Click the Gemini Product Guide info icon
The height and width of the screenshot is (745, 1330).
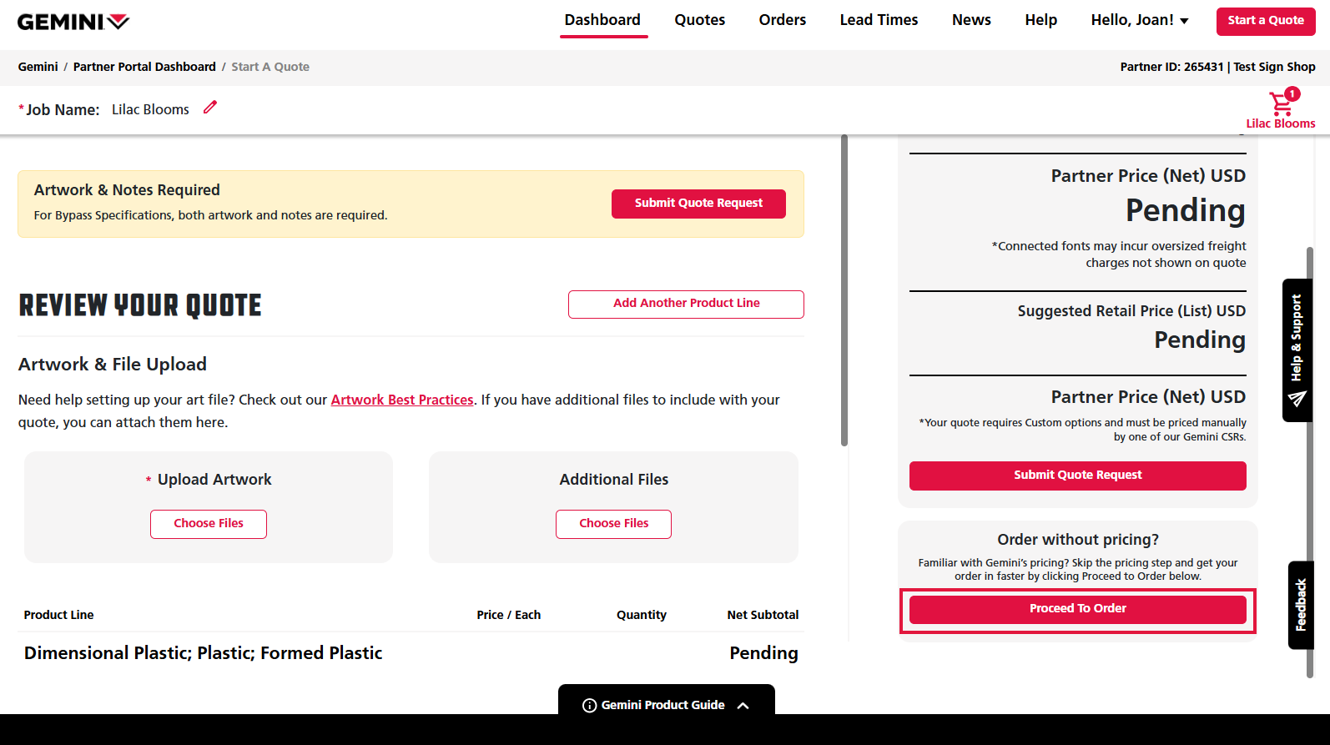coord(589,705)
